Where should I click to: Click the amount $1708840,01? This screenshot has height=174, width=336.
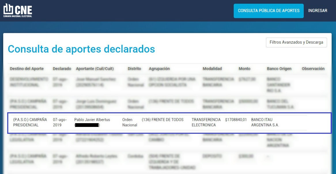[236, 120]
